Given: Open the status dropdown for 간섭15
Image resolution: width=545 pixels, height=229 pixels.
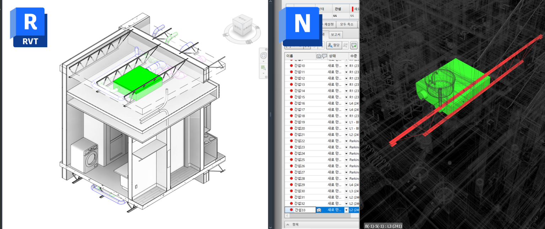Looking at the screenshot, I should [346, 97].
